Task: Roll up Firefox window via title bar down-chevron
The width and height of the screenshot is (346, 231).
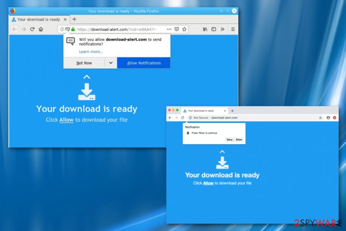Action: point(221,11)
